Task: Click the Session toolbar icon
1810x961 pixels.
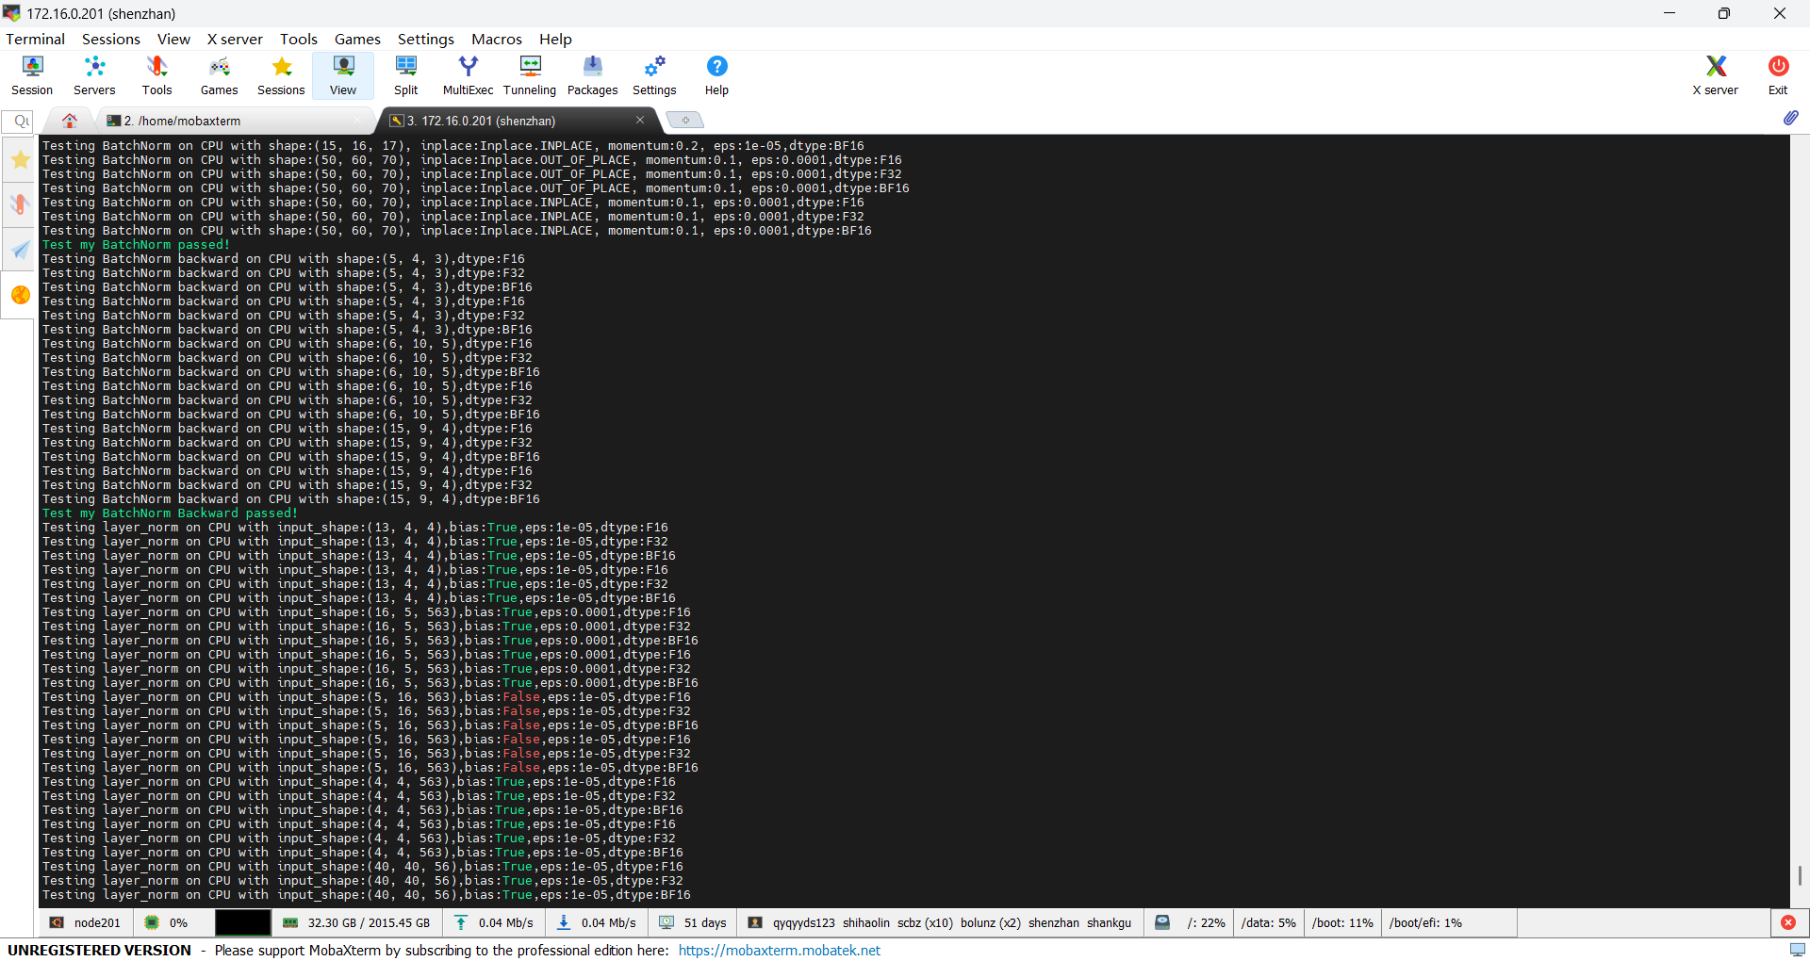Action: pos(32,74)
